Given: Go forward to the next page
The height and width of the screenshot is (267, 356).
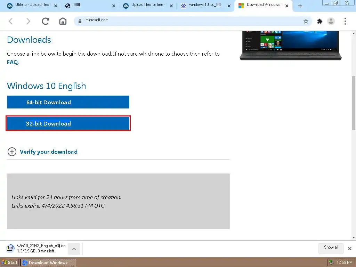Looking at the screenshot, I should tap(28, 21).
